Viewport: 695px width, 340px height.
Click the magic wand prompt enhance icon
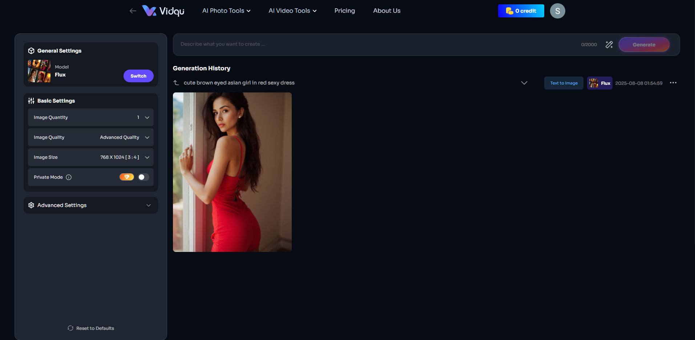pyautogui.click(x=609, y=45)
